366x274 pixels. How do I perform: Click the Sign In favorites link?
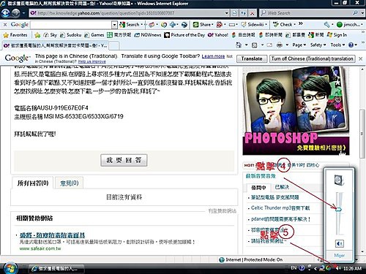click(x=337, y=35)
